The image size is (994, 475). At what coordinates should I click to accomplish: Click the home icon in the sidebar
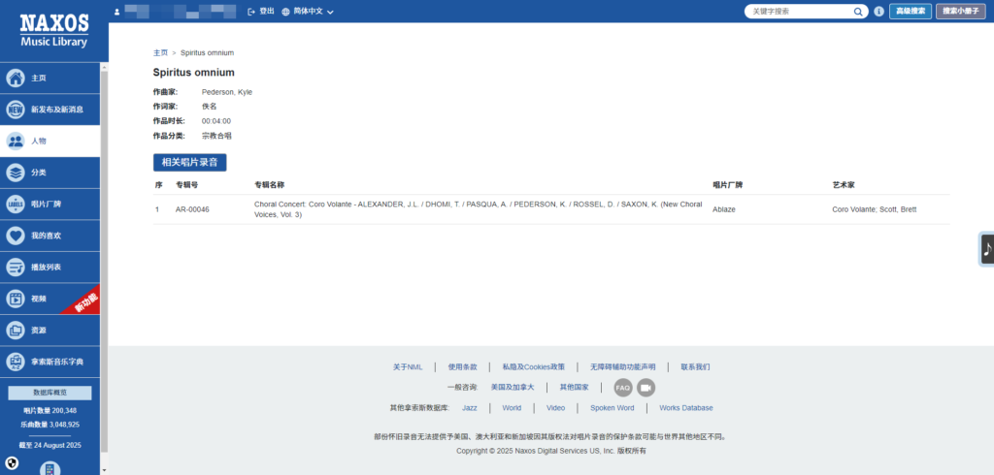pyautogui.click(x=16, y=78)
